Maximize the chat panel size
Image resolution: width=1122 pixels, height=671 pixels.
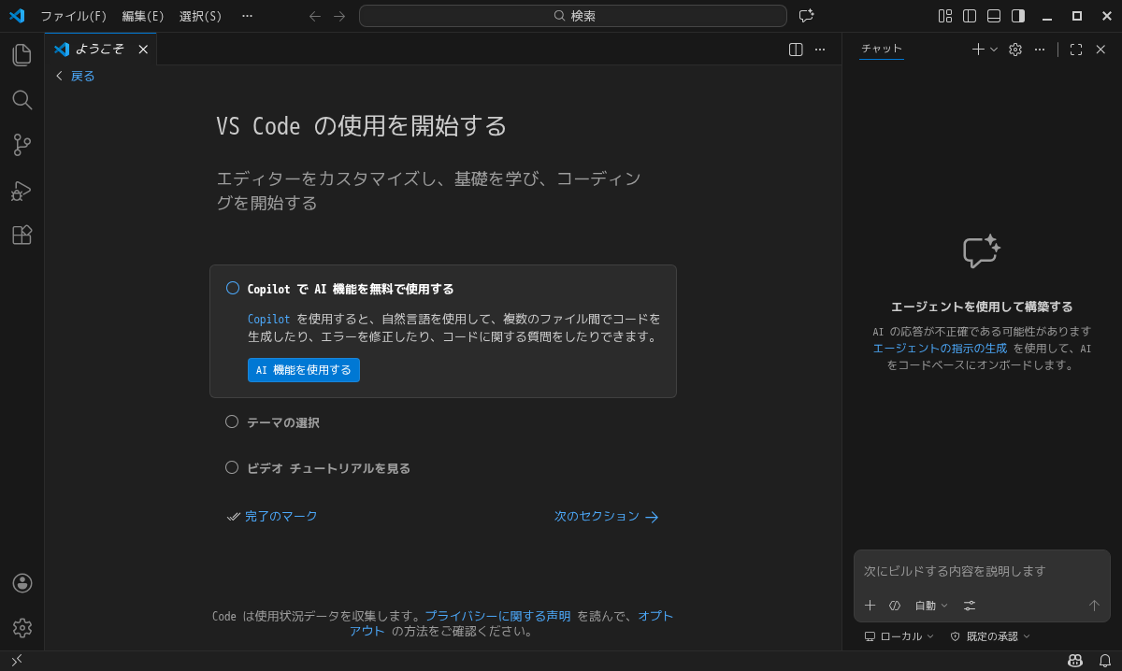[x=1076, y=50]
